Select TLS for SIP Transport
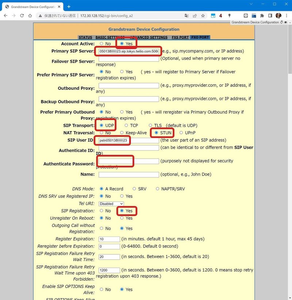The width and height of the screenshot is (292, 300). point(150,125)
